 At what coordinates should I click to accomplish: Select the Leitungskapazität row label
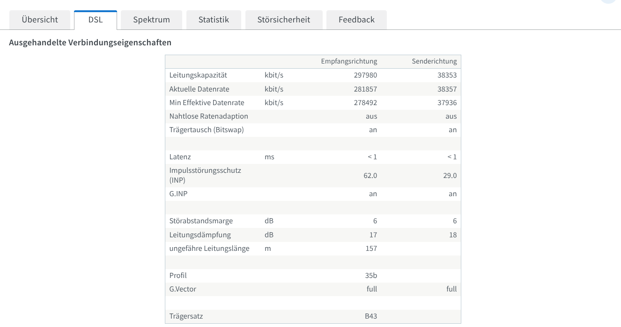click(198, 75)
